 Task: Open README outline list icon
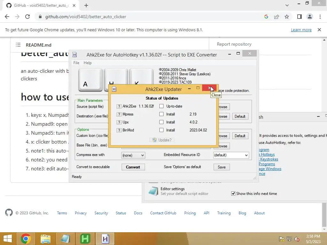click(18, 45)
